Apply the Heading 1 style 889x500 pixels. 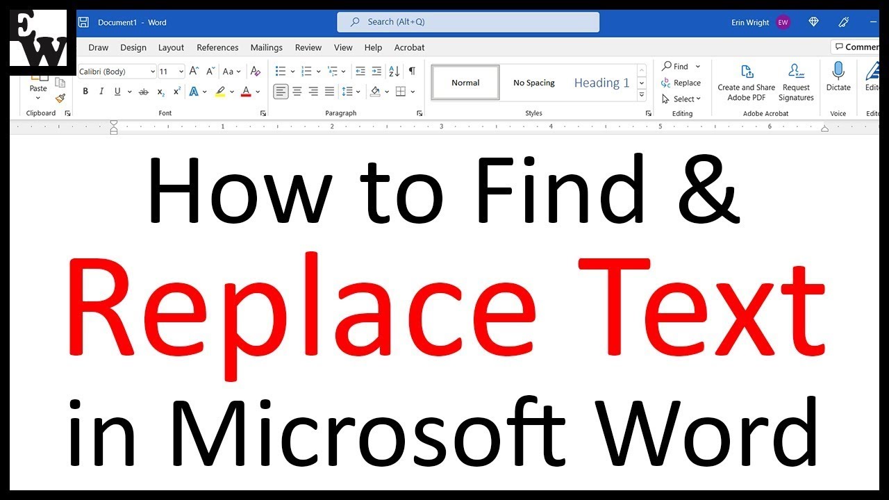point(601,83)
